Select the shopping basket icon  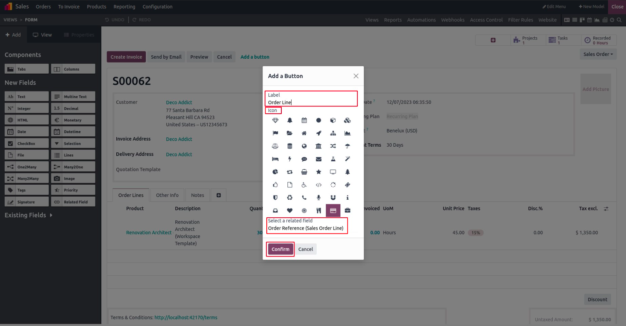point(304,172)
